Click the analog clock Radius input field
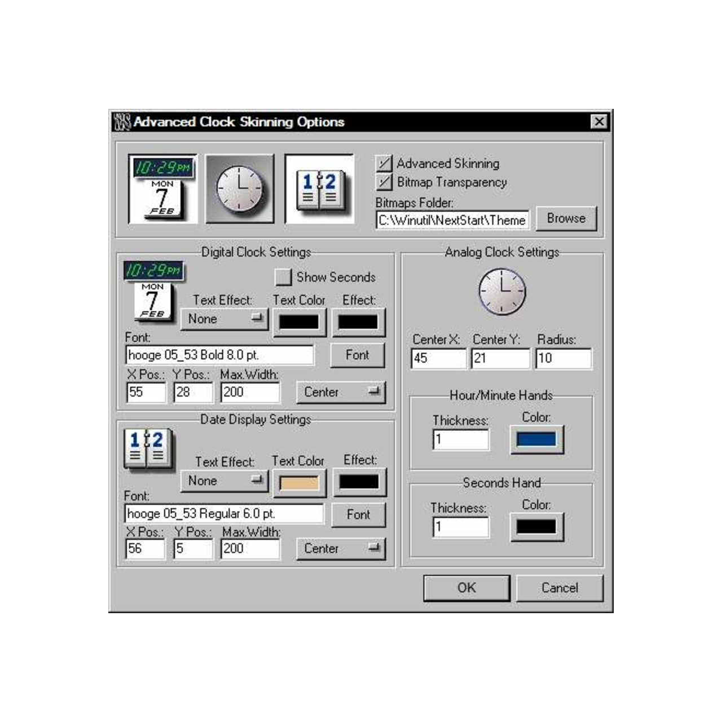The width and height of the screenshot is (722, 722). [x=563, y=358]
